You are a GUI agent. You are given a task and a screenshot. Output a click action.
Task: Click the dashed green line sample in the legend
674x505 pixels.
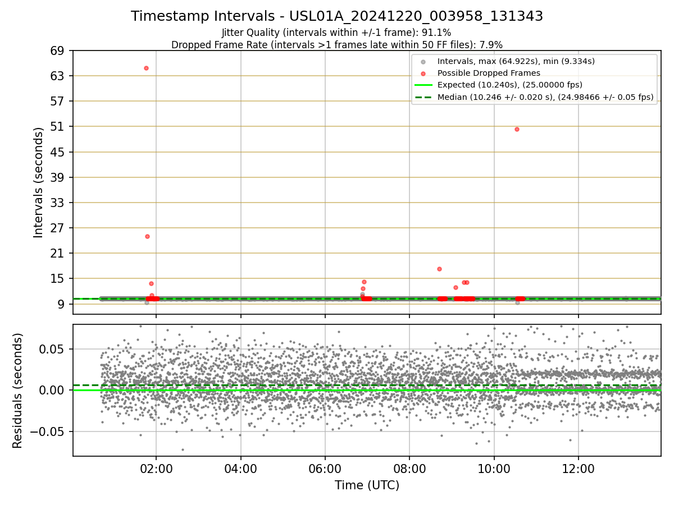coord(423,97)
